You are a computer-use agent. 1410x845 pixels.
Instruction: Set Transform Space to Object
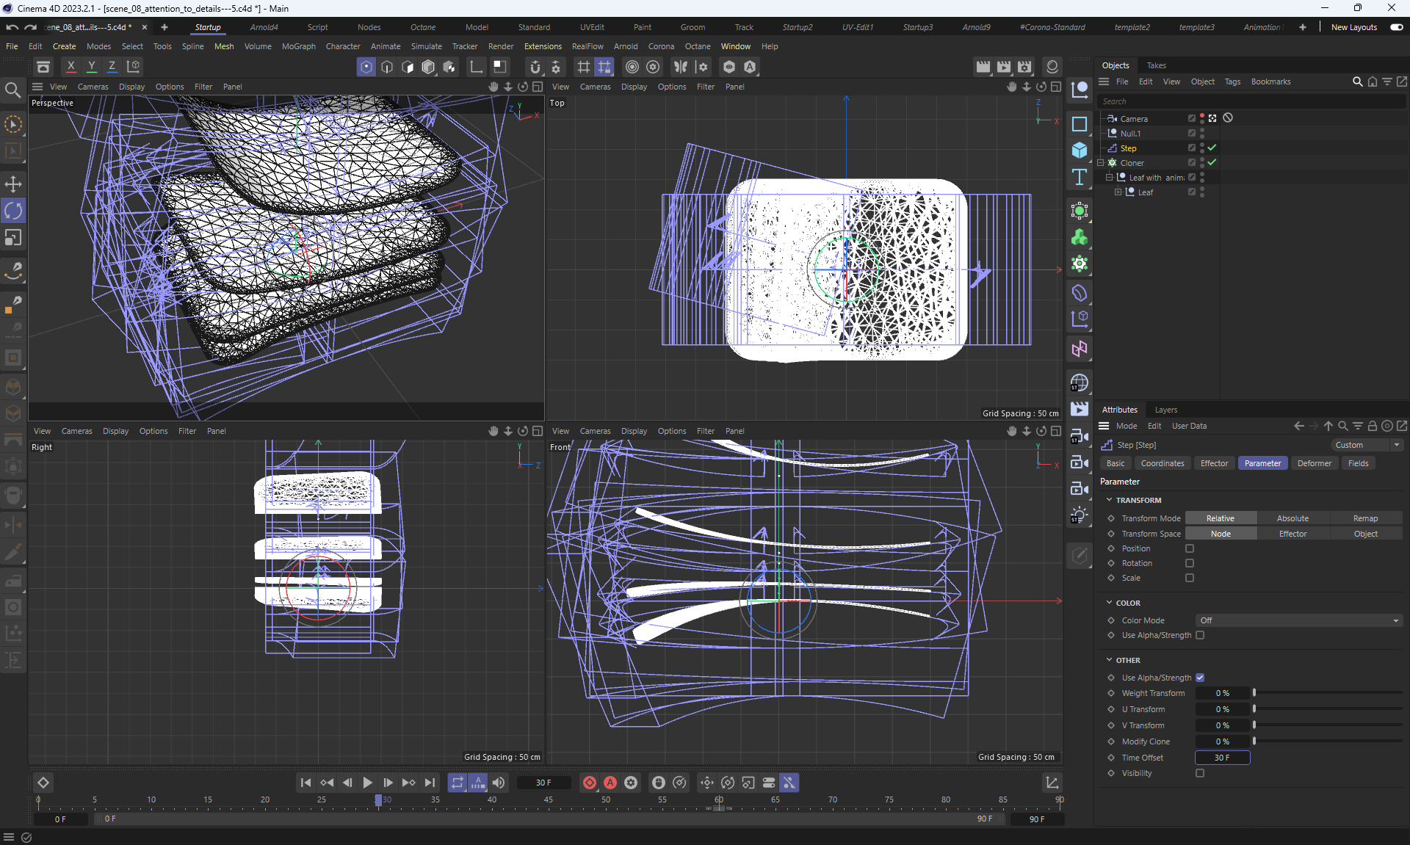(1365, 534)
